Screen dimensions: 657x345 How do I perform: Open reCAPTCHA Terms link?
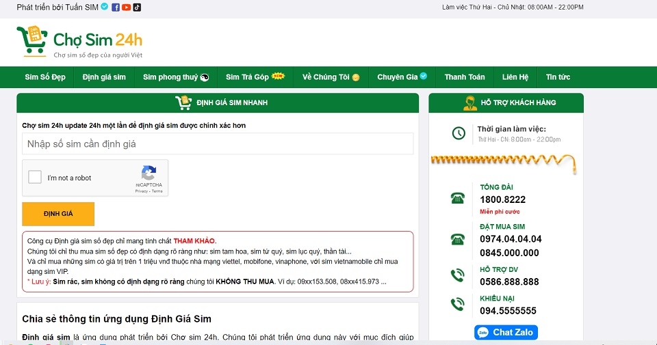[x=157, y=191]
